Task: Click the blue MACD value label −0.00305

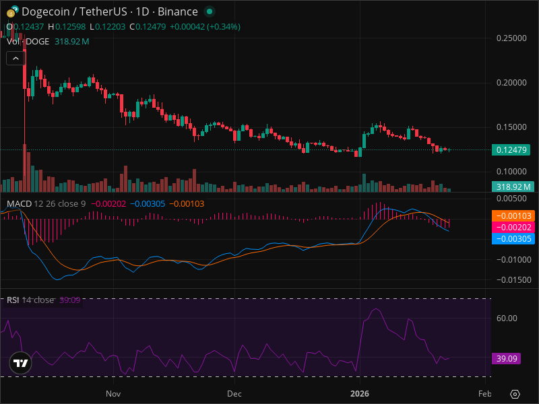Action: tap(513, 239)
